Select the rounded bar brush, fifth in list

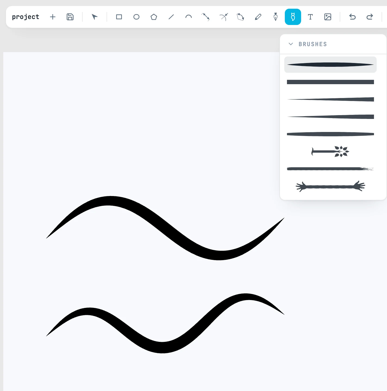pos(330,134)
